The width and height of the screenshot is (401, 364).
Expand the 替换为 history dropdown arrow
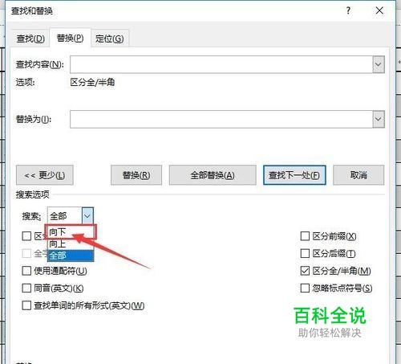tap(379, 119)
